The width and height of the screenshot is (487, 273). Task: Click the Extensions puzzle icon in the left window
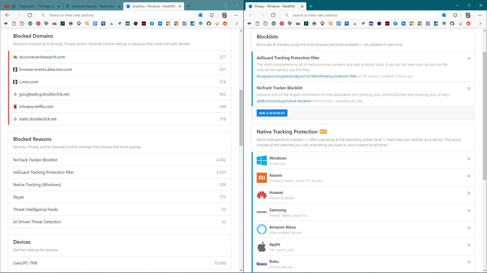pos(212,15)
